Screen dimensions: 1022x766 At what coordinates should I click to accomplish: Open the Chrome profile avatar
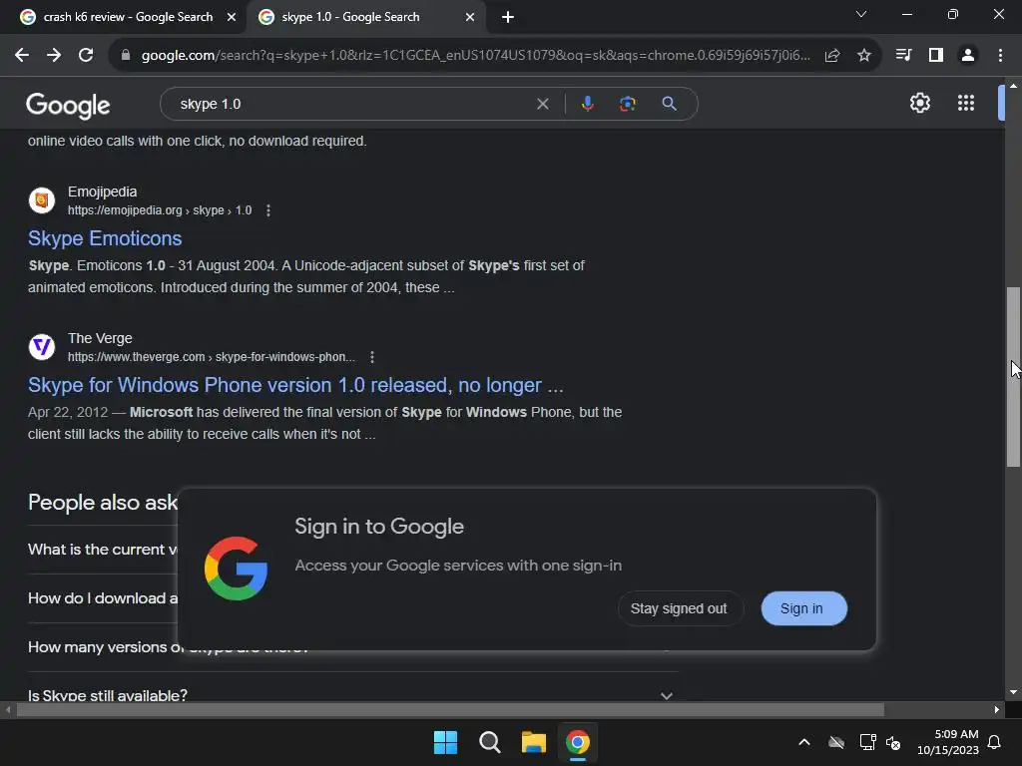(968, 56)
